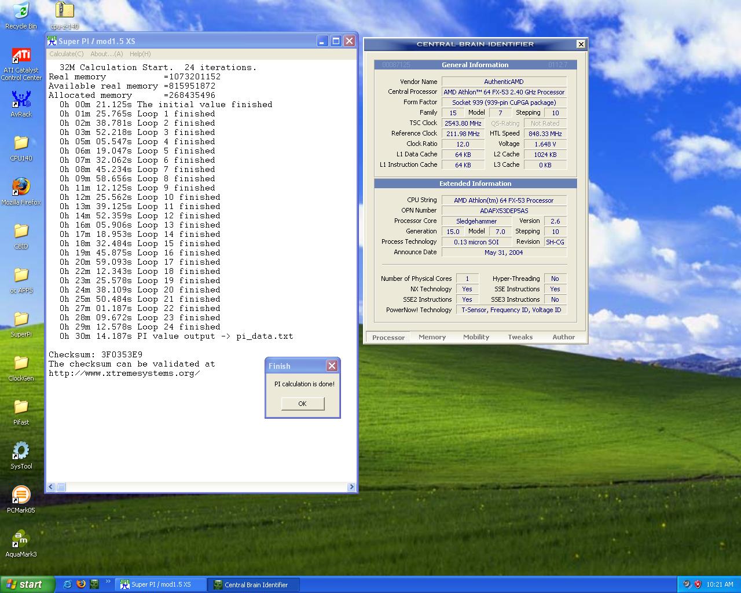Image resolution: width=741 pixels, height=593 pixels.
Task: Click the Central Processor value field
Action: pyautogui.click(x=504, y=92)
